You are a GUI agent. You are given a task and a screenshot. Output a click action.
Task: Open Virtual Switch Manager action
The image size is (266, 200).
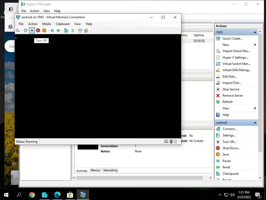[236, 64]
